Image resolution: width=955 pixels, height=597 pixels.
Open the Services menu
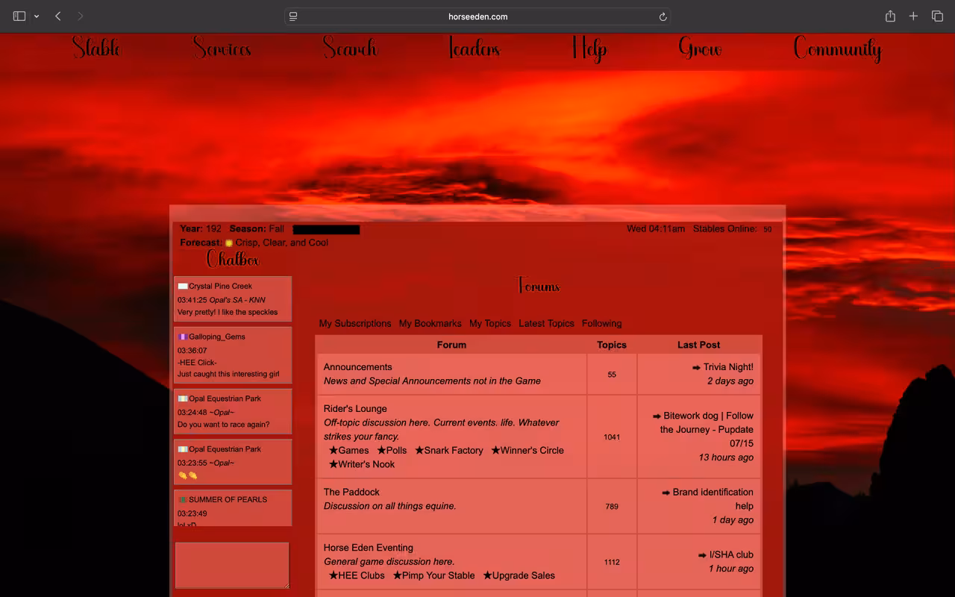tap(222, 49)
